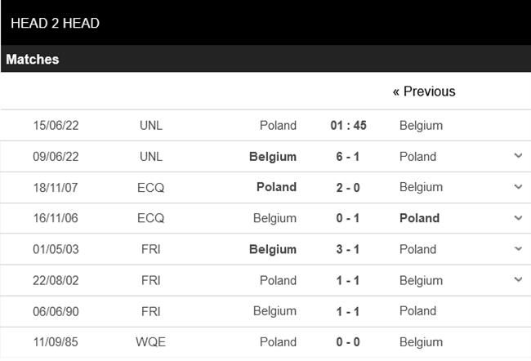This screenshot has width=531, height=361.
Task: Select the Matches tab header
Action: 33,60
